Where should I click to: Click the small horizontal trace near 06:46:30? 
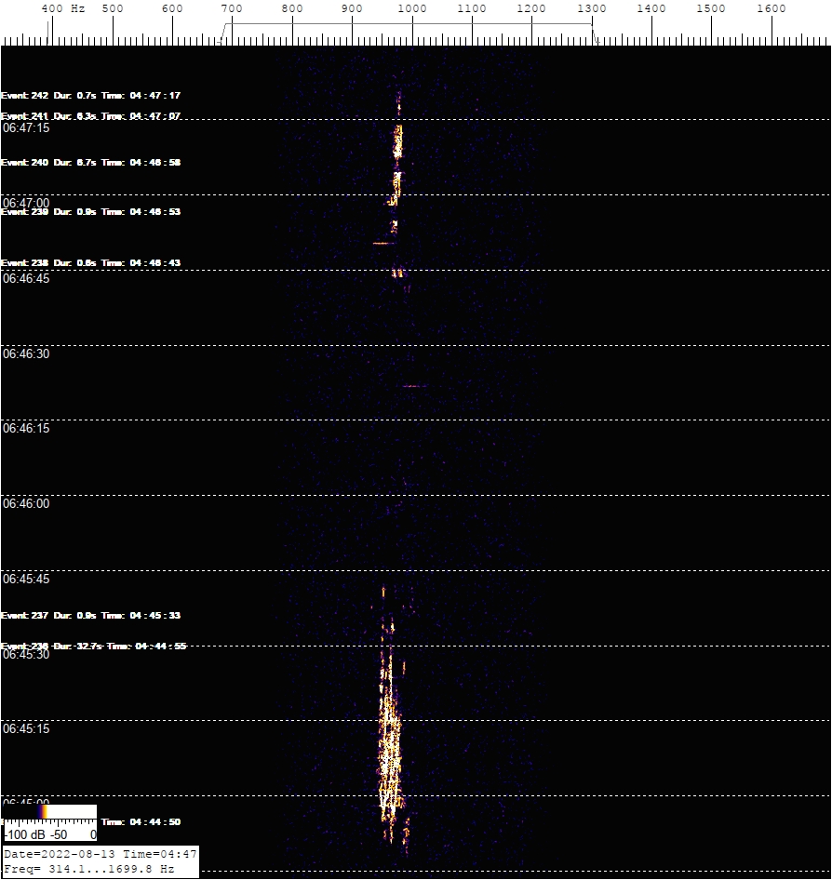pyautogui.click(x=414, y=385)
